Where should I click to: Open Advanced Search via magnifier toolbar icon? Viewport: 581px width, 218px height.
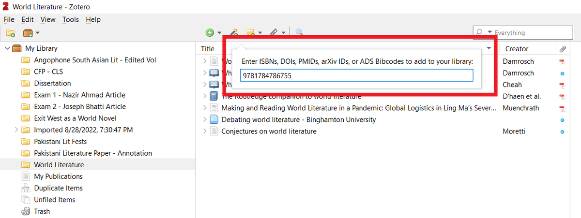click(x=300, y=33)
